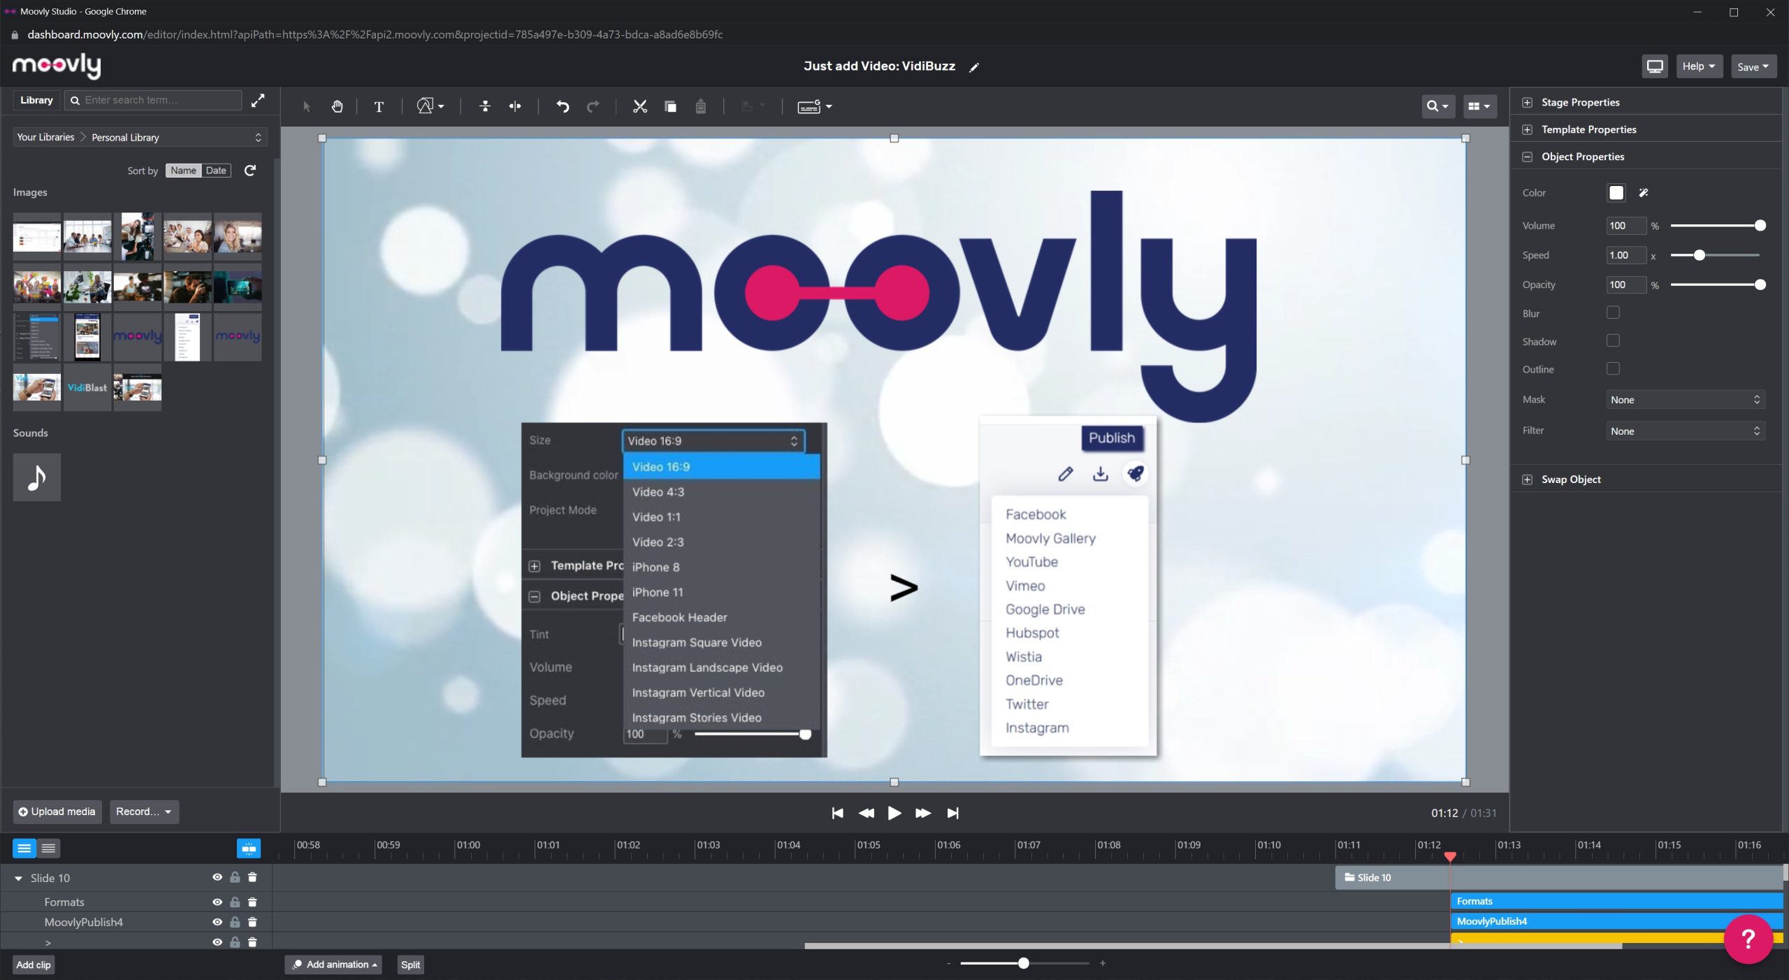Sort library by Date
Image resolution: width=1789 pixels, height=980 pixels.
coord(216,171)
